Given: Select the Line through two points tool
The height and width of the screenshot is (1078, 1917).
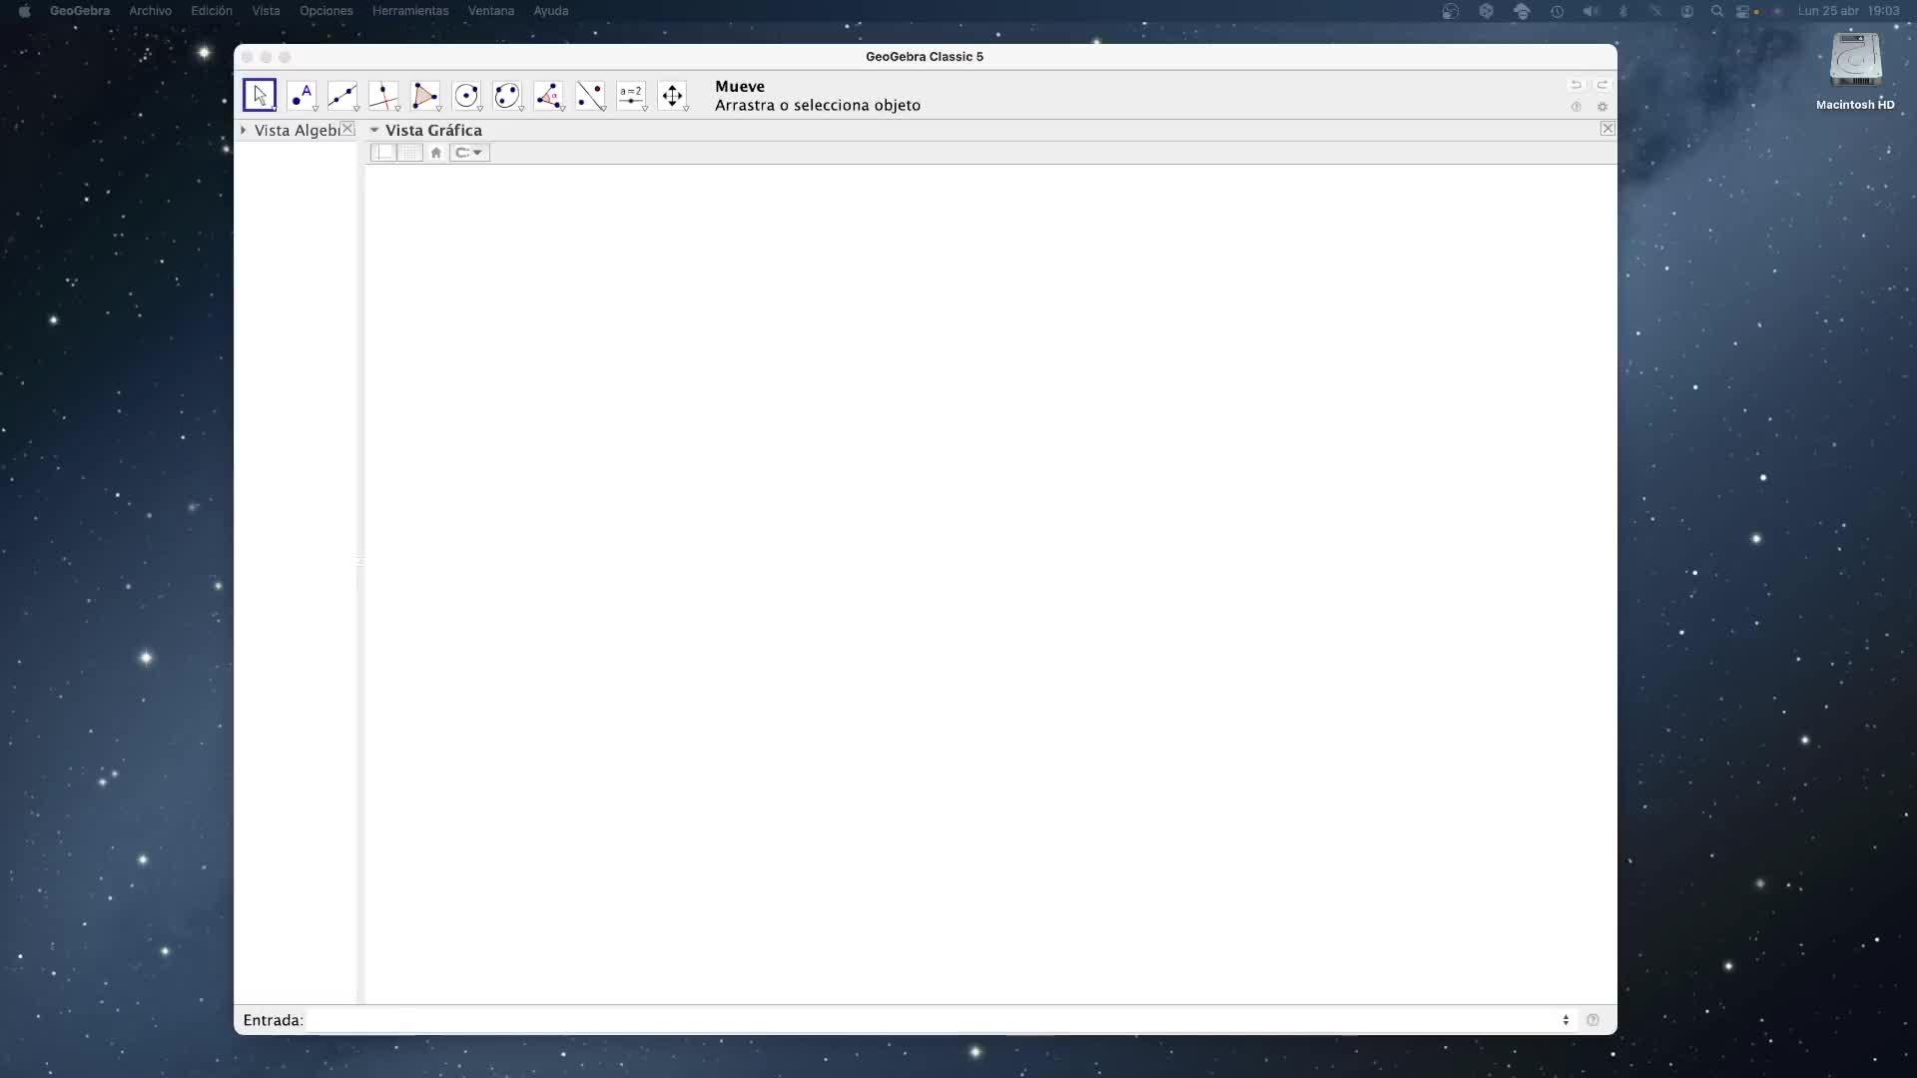Looking at the screenshot, I should 341,96.
